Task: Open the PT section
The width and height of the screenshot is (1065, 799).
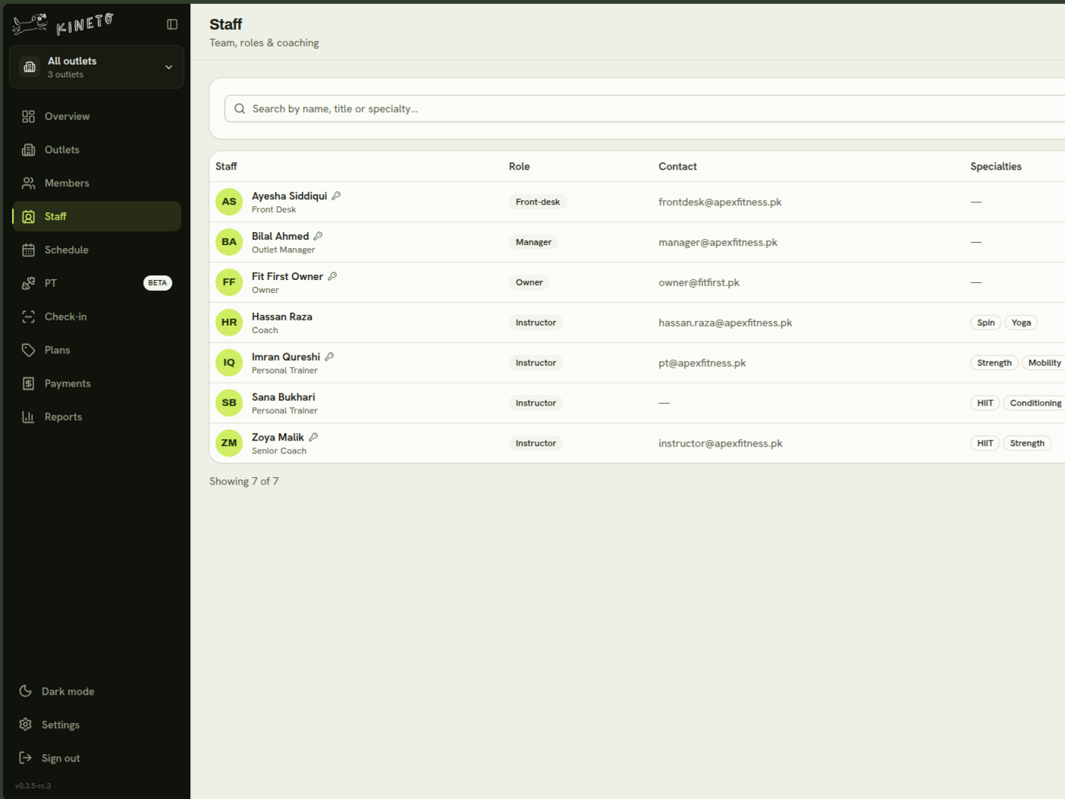Action: [x=97, y=283]
